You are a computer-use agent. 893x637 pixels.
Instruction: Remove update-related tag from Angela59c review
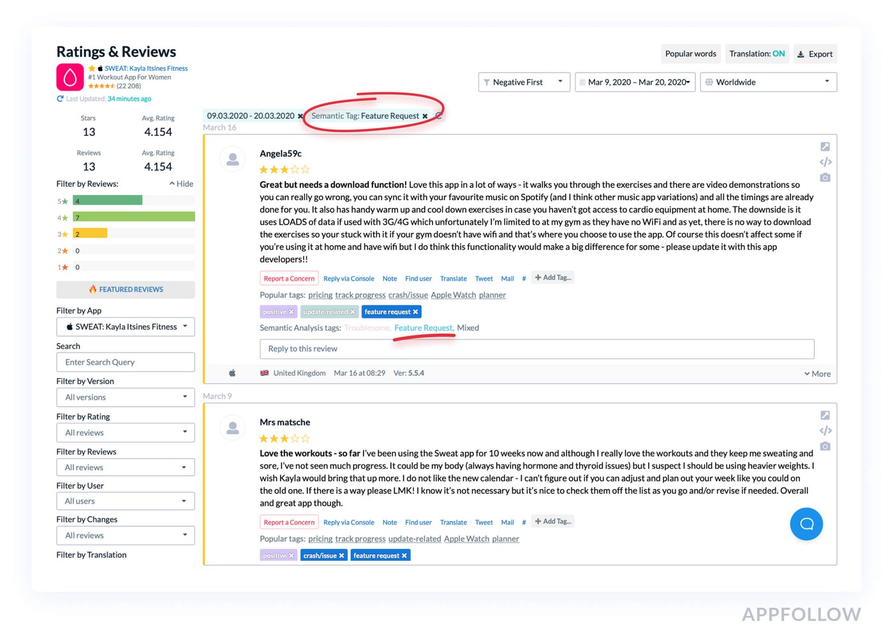pyautogui.click(x=353, y=312)
